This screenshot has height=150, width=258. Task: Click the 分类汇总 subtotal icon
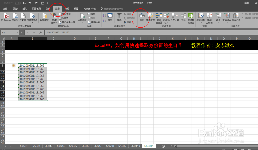236,17
